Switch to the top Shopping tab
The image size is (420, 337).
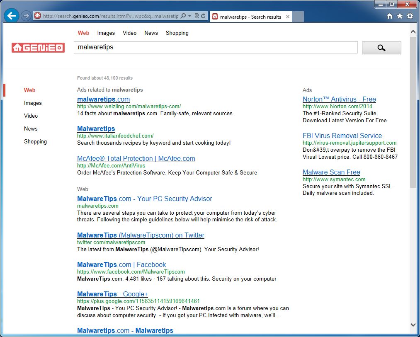pyautogui.click(x=177, y=33)
